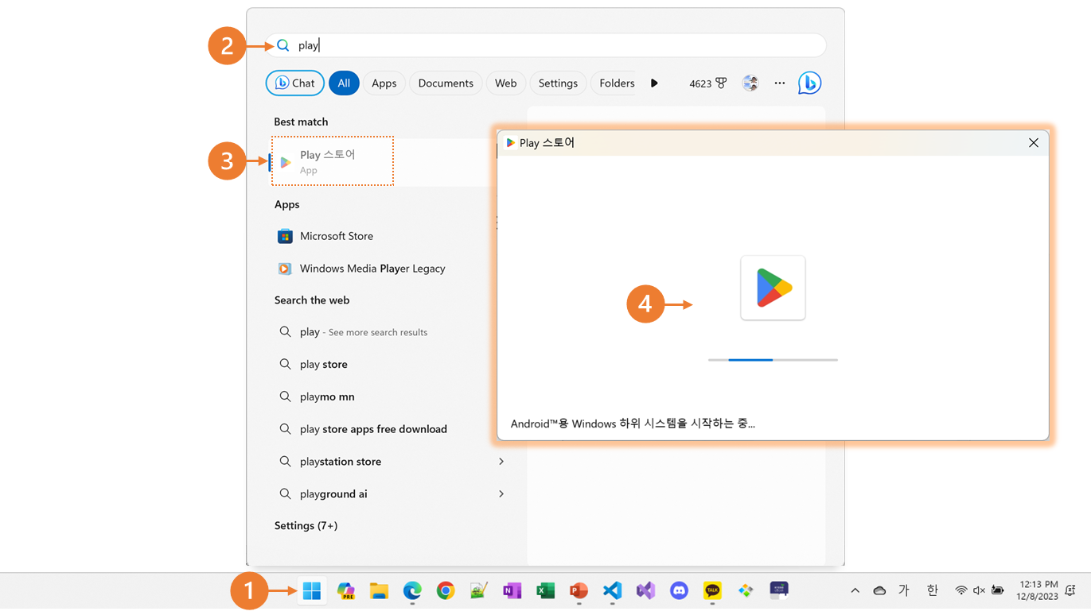Open the colorful pinwheel taskbar app

tap(746, 590)
